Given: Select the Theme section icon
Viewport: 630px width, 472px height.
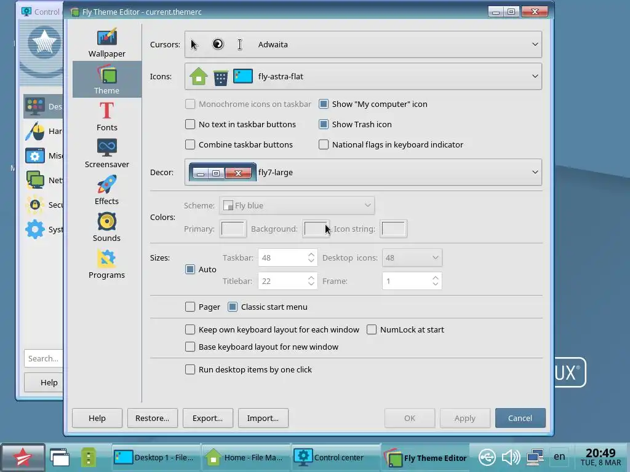Looking at the screenshot, I should [x=107, y=74].
